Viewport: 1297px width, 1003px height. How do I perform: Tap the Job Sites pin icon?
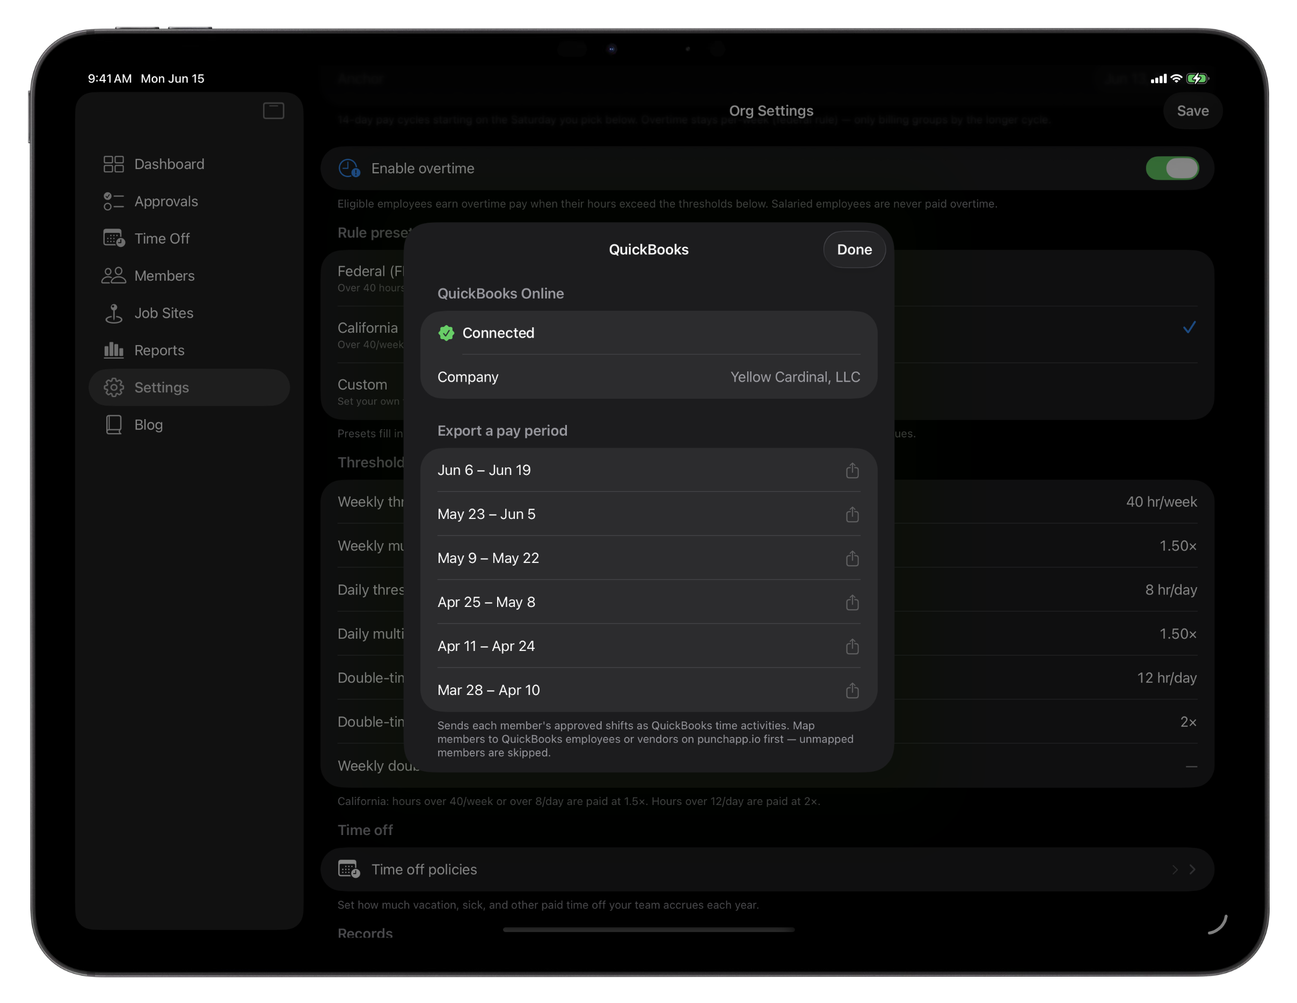[x=113, y=313]
